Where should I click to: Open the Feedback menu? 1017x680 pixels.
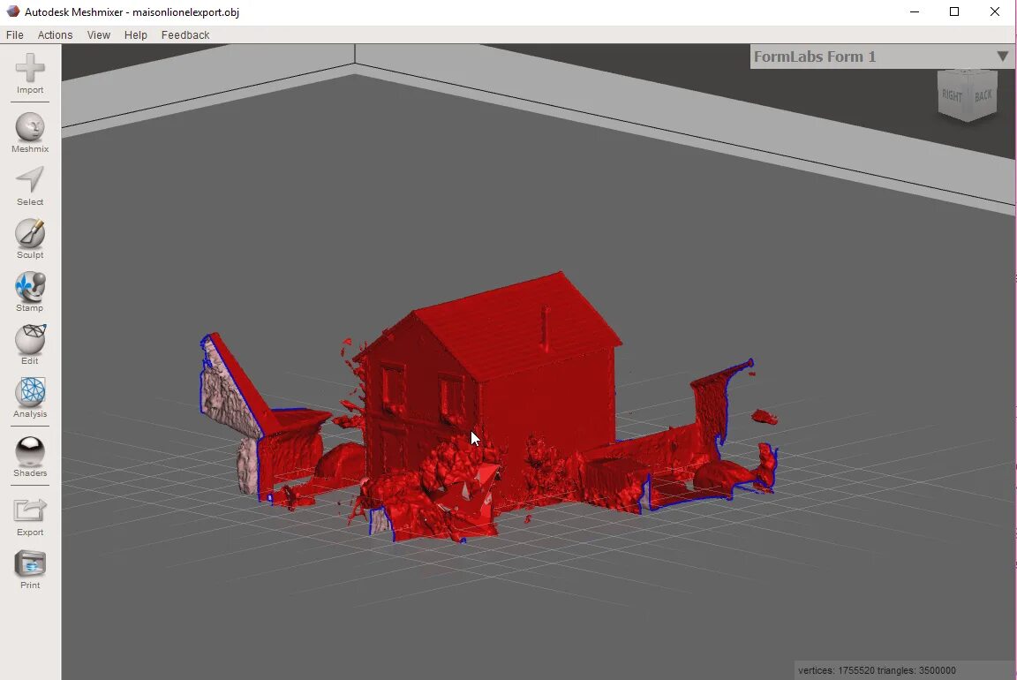(185, 35)
